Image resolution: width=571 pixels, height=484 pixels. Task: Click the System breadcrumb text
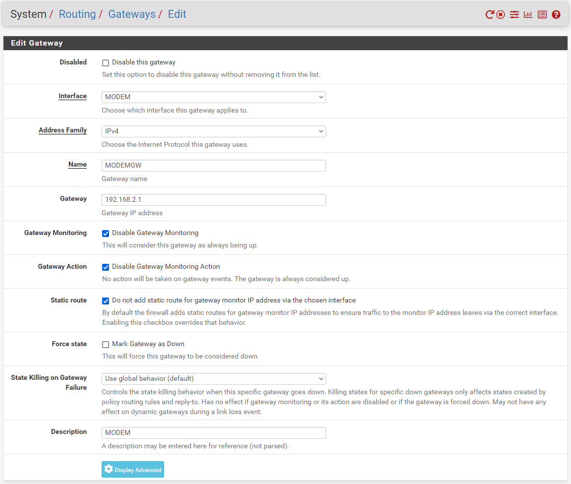[28, 14]
